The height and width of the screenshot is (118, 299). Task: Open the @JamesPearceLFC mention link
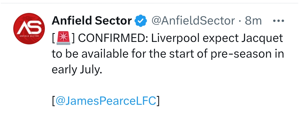106,101
